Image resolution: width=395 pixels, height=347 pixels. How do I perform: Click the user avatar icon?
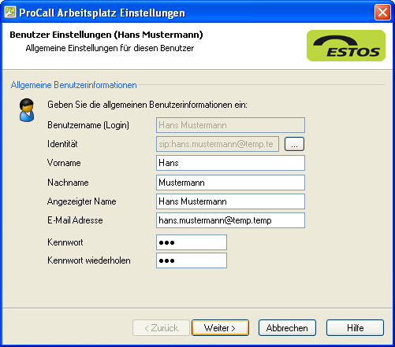click(x=27, y=110)
